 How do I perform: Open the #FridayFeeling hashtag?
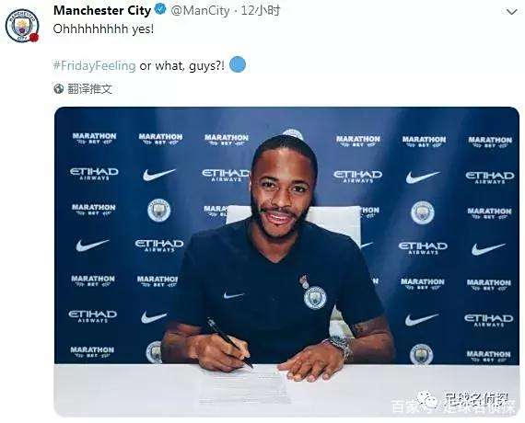point(95,65)
